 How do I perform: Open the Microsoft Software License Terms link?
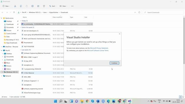(98, 51)
